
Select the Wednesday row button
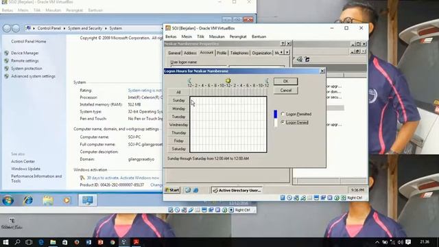[x=178, y=125]
